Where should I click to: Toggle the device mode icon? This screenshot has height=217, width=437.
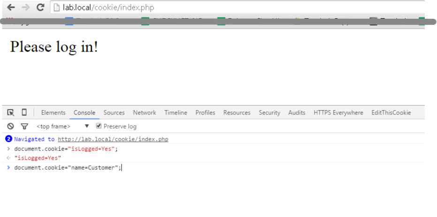[24, 112]
